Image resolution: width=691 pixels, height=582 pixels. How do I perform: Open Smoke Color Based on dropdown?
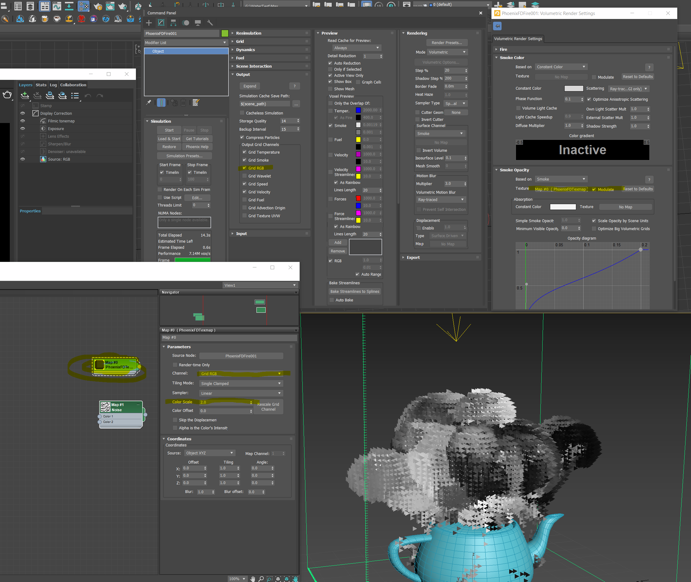point(561,67)
